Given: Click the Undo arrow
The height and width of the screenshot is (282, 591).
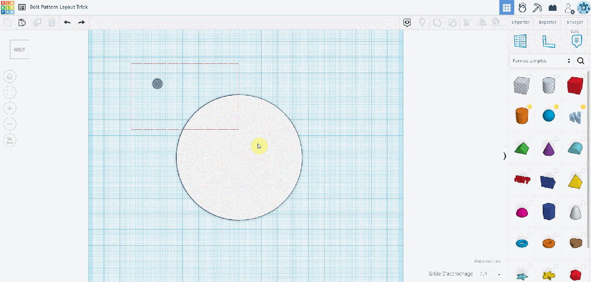Looking at the screenshot, I should pos(67,23).
